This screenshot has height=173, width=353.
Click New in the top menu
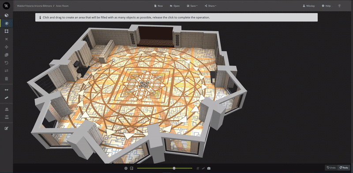coord(158,6)
